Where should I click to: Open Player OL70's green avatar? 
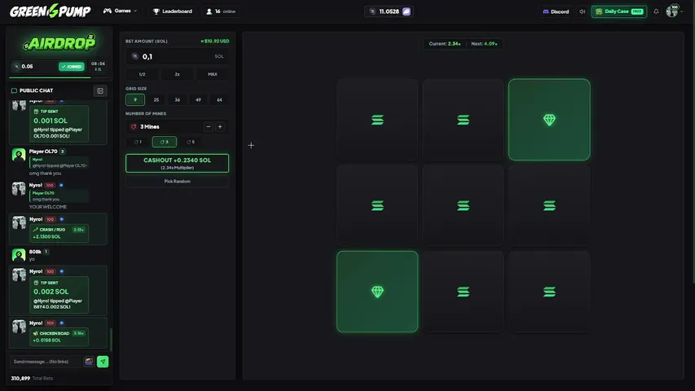[19, 155]
